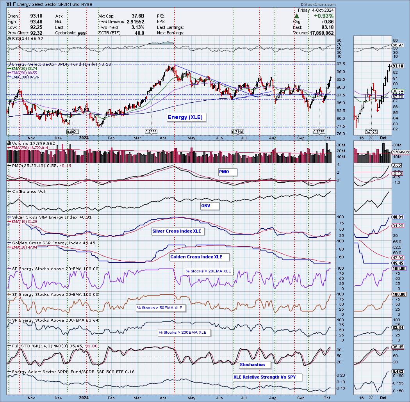
Task: Click the '% Stocks > 200EMA XLE' label
Action: (184, 333)
